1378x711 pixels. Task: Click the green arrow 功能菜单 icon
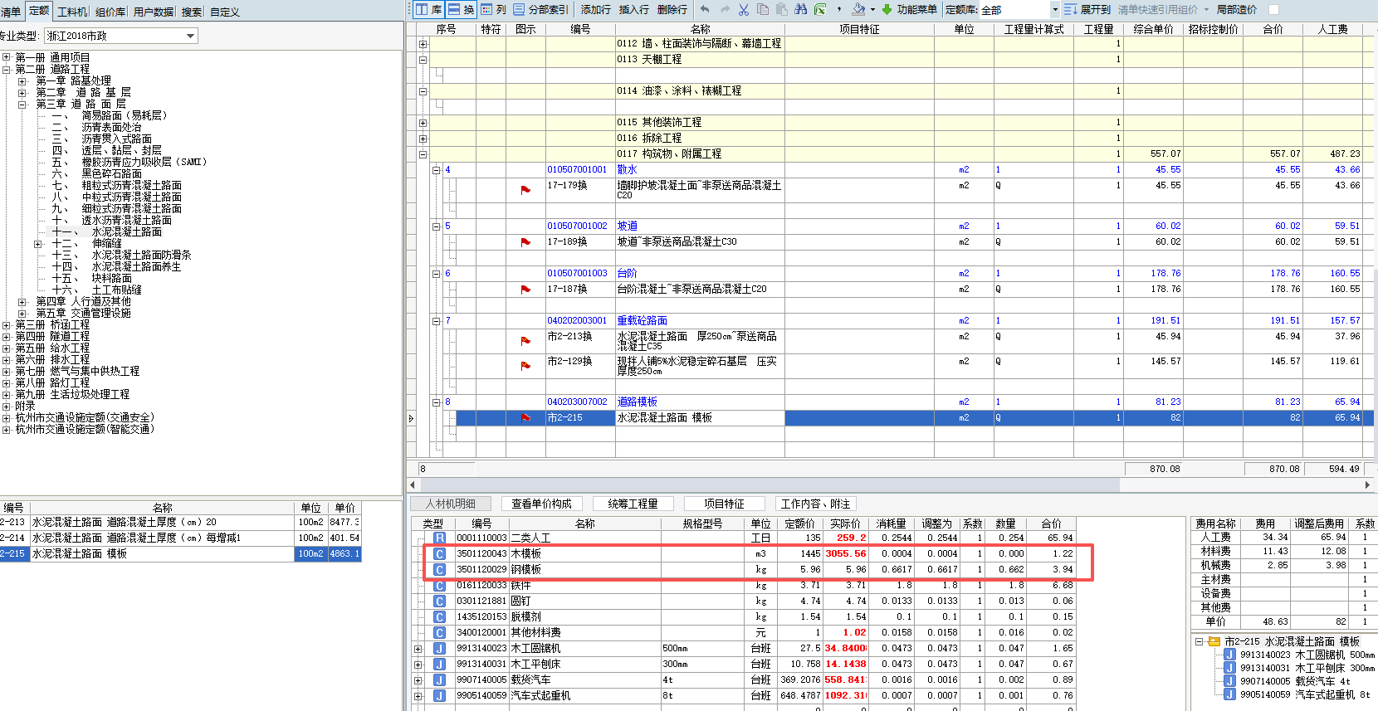point(887,9)
